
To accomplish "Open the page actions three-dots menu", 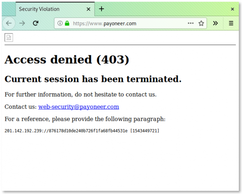I will click(x=190, y=23).
